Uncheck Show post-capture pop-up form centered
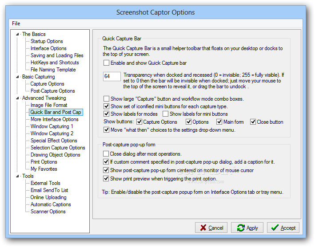The height and width of the screenshot is (247, 315). [106, 170]
